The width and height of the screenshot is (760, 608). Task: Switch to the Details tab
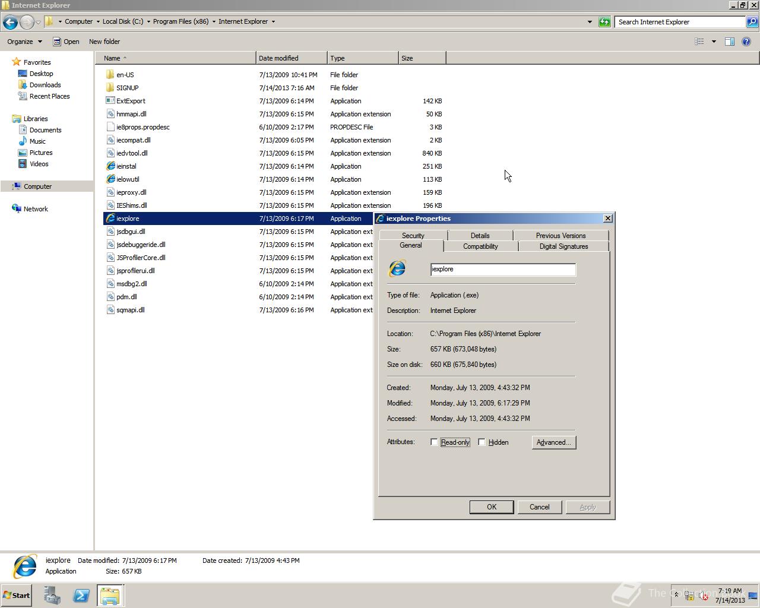(480, 236)
